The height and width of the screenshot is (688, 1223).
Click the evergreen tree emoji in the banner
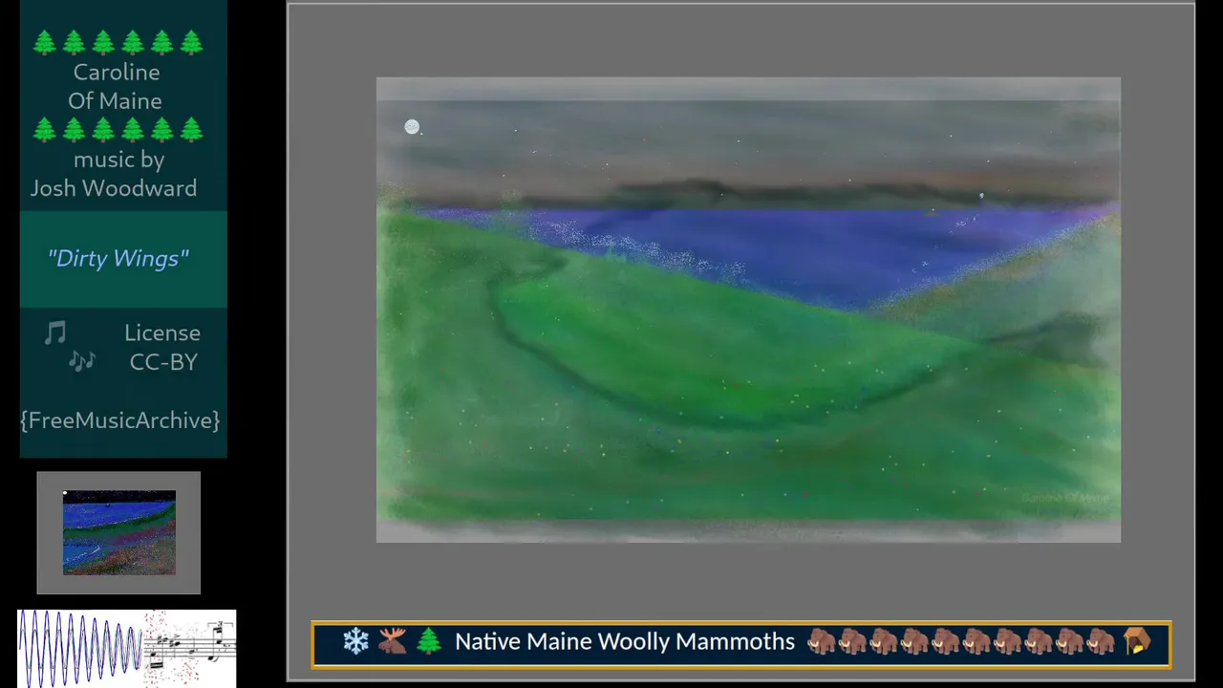click(x=429, y=641)
